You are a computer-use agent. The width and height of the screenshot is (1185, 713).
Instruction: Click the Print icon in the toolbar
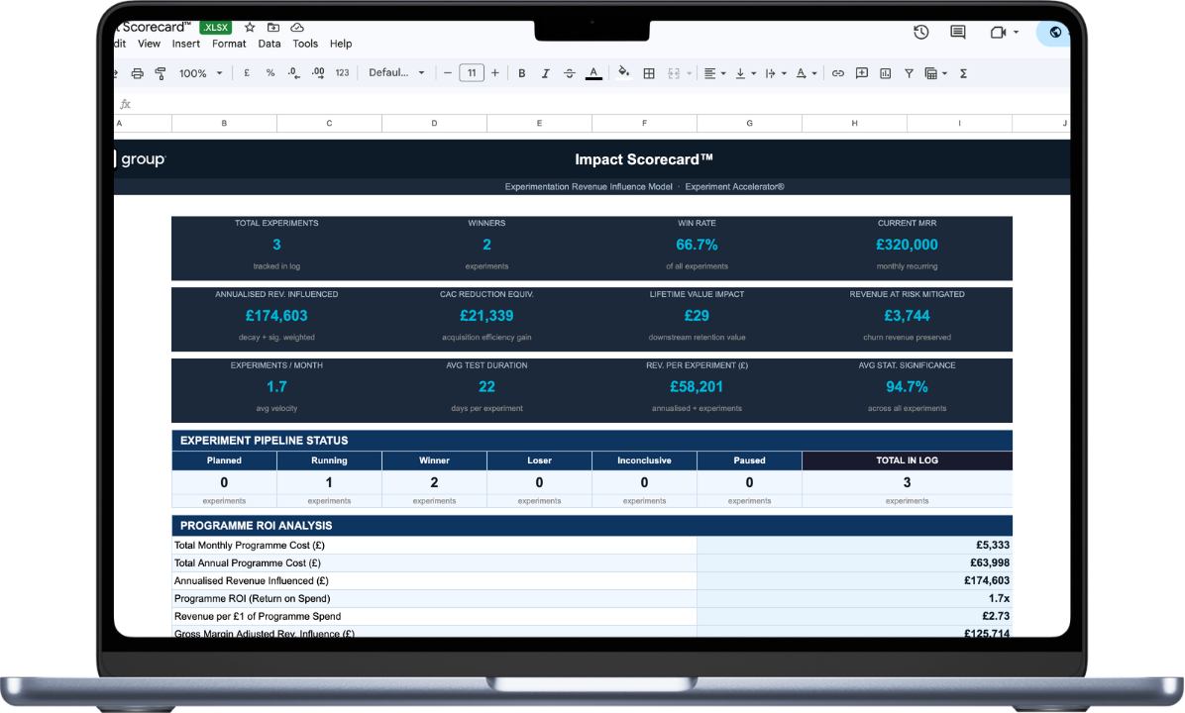point(138,72)
